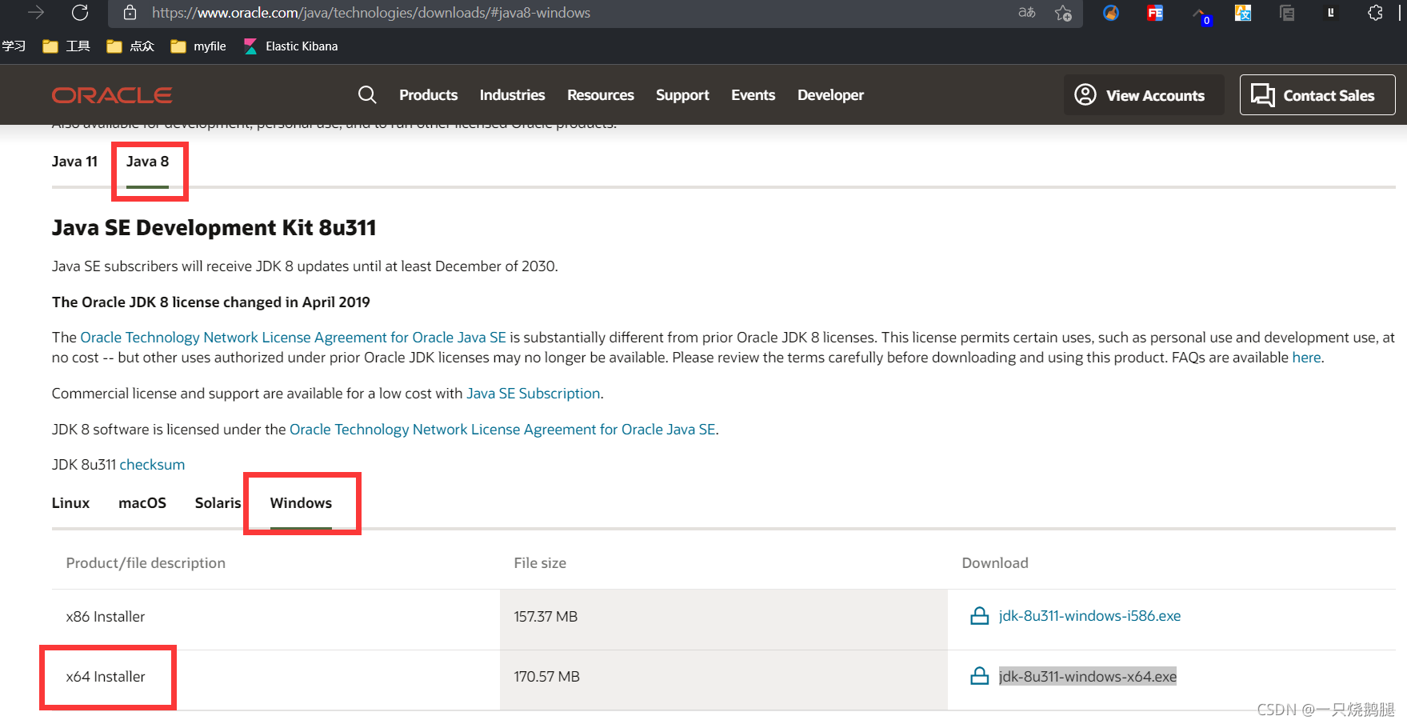The height and width of the screenshot is (724, 1407).
Task: Open the extensions puzzle icon
Action: (x=1375, y=13)
